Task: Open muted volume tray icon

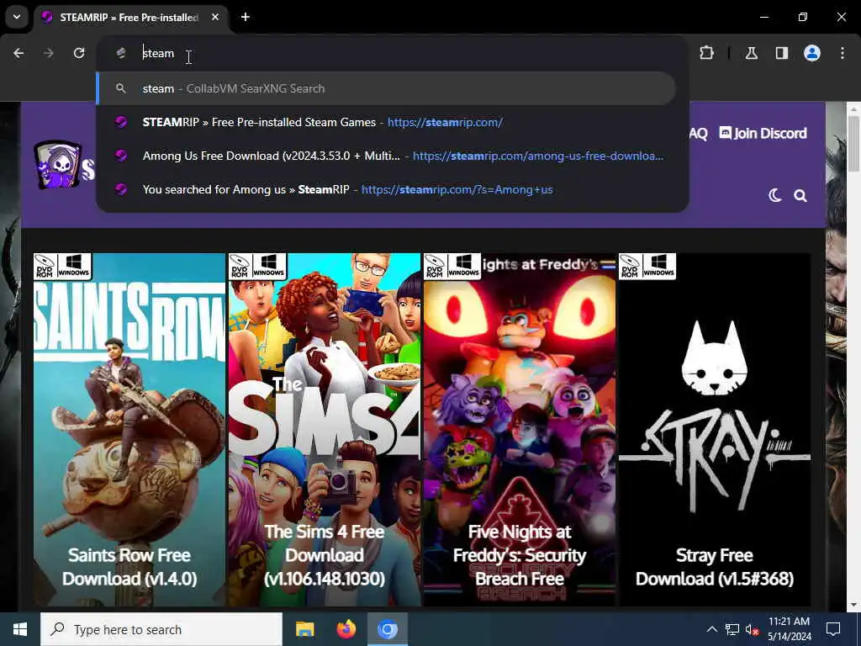Action: pos(752,629)
